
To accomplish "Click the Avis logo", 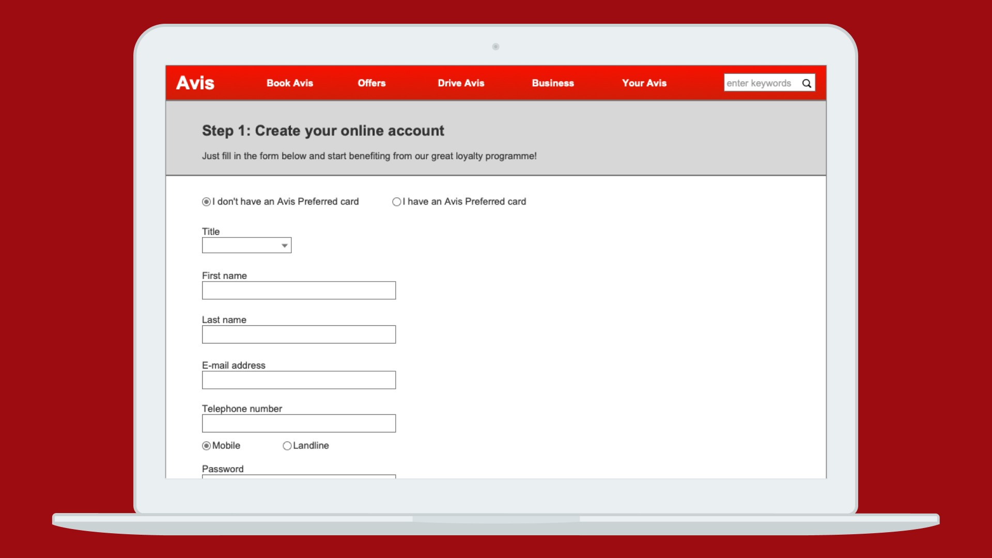I will 195,83.
